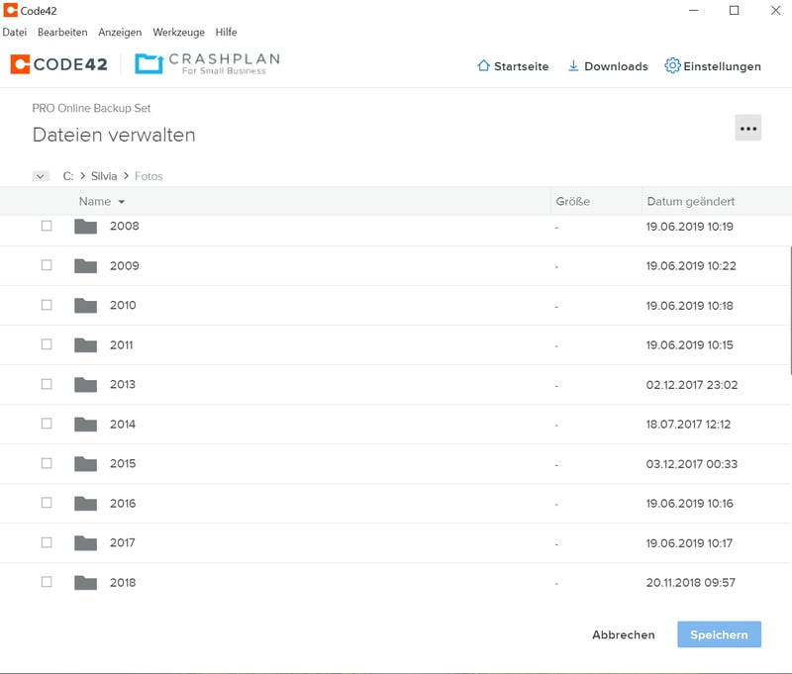Viewport: 792px width, 674px height.
Task: Check the box for folder 2009
Action: 47,265
